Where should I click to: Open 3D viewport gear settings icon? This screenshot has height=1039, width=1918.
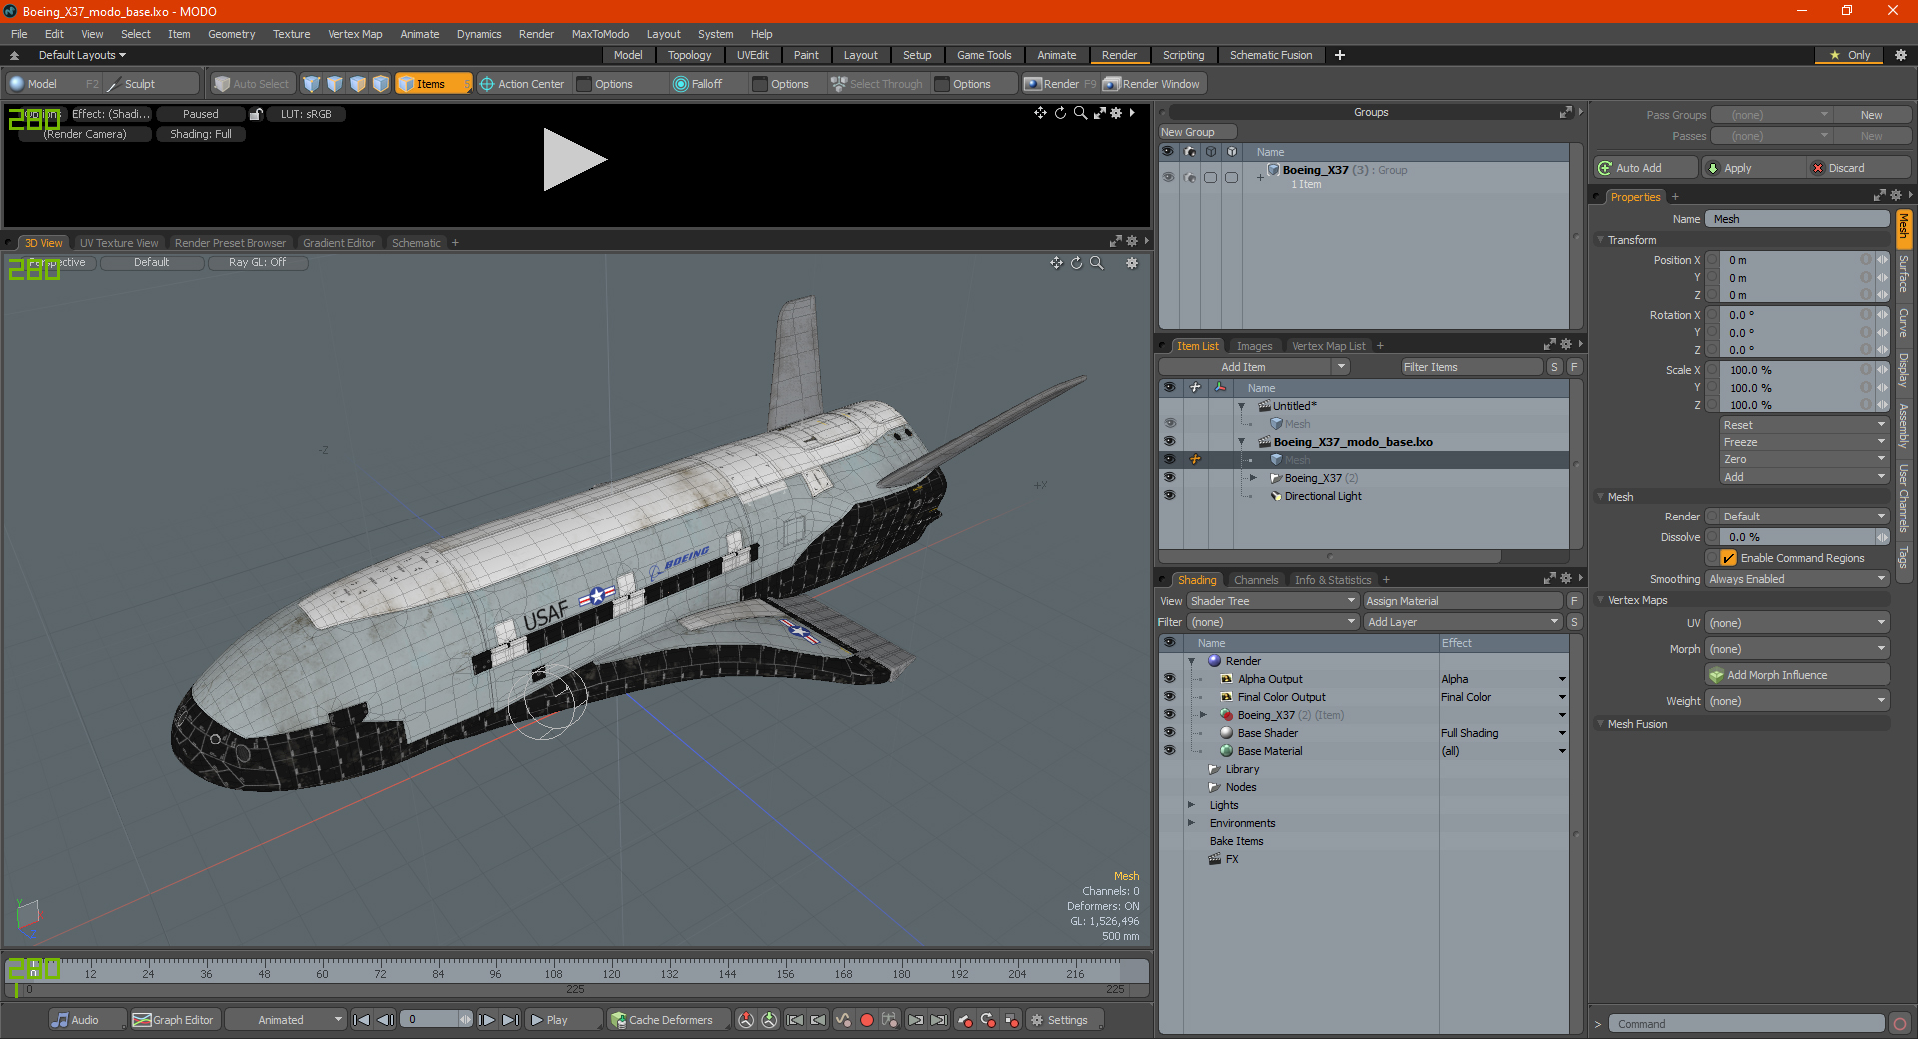click(x=1132, y=263)
